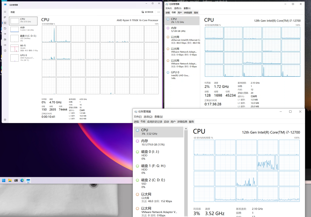Select 内存 in the Ryzen Task Manager performance list
Image resolution: width=311 pixels, height=217 pixels.
[x=23, y=29]
